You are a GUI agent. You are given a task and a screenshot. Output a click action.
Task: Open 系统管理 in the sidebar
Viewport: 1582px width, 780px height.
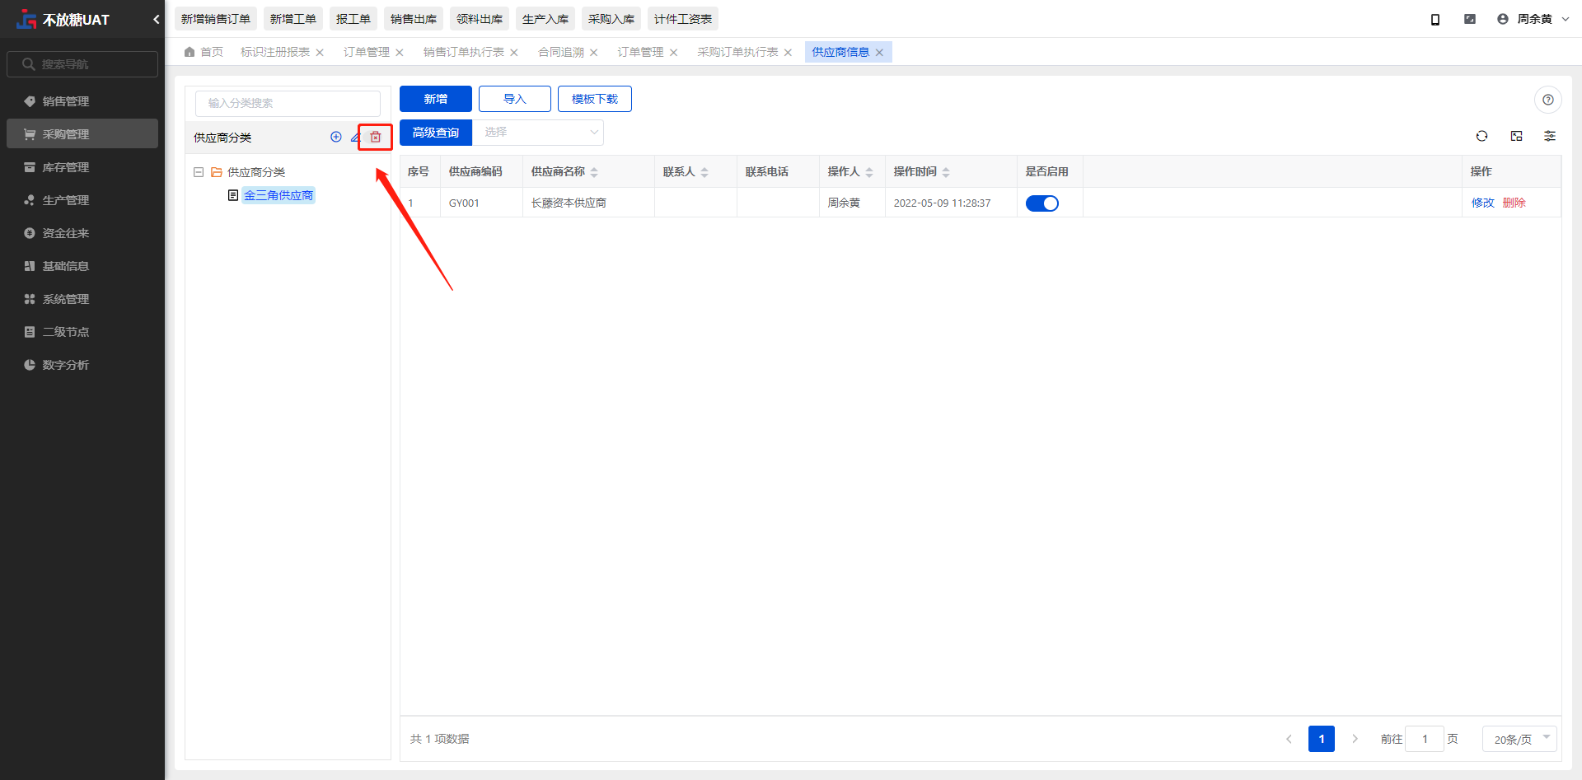coord(82,298)
